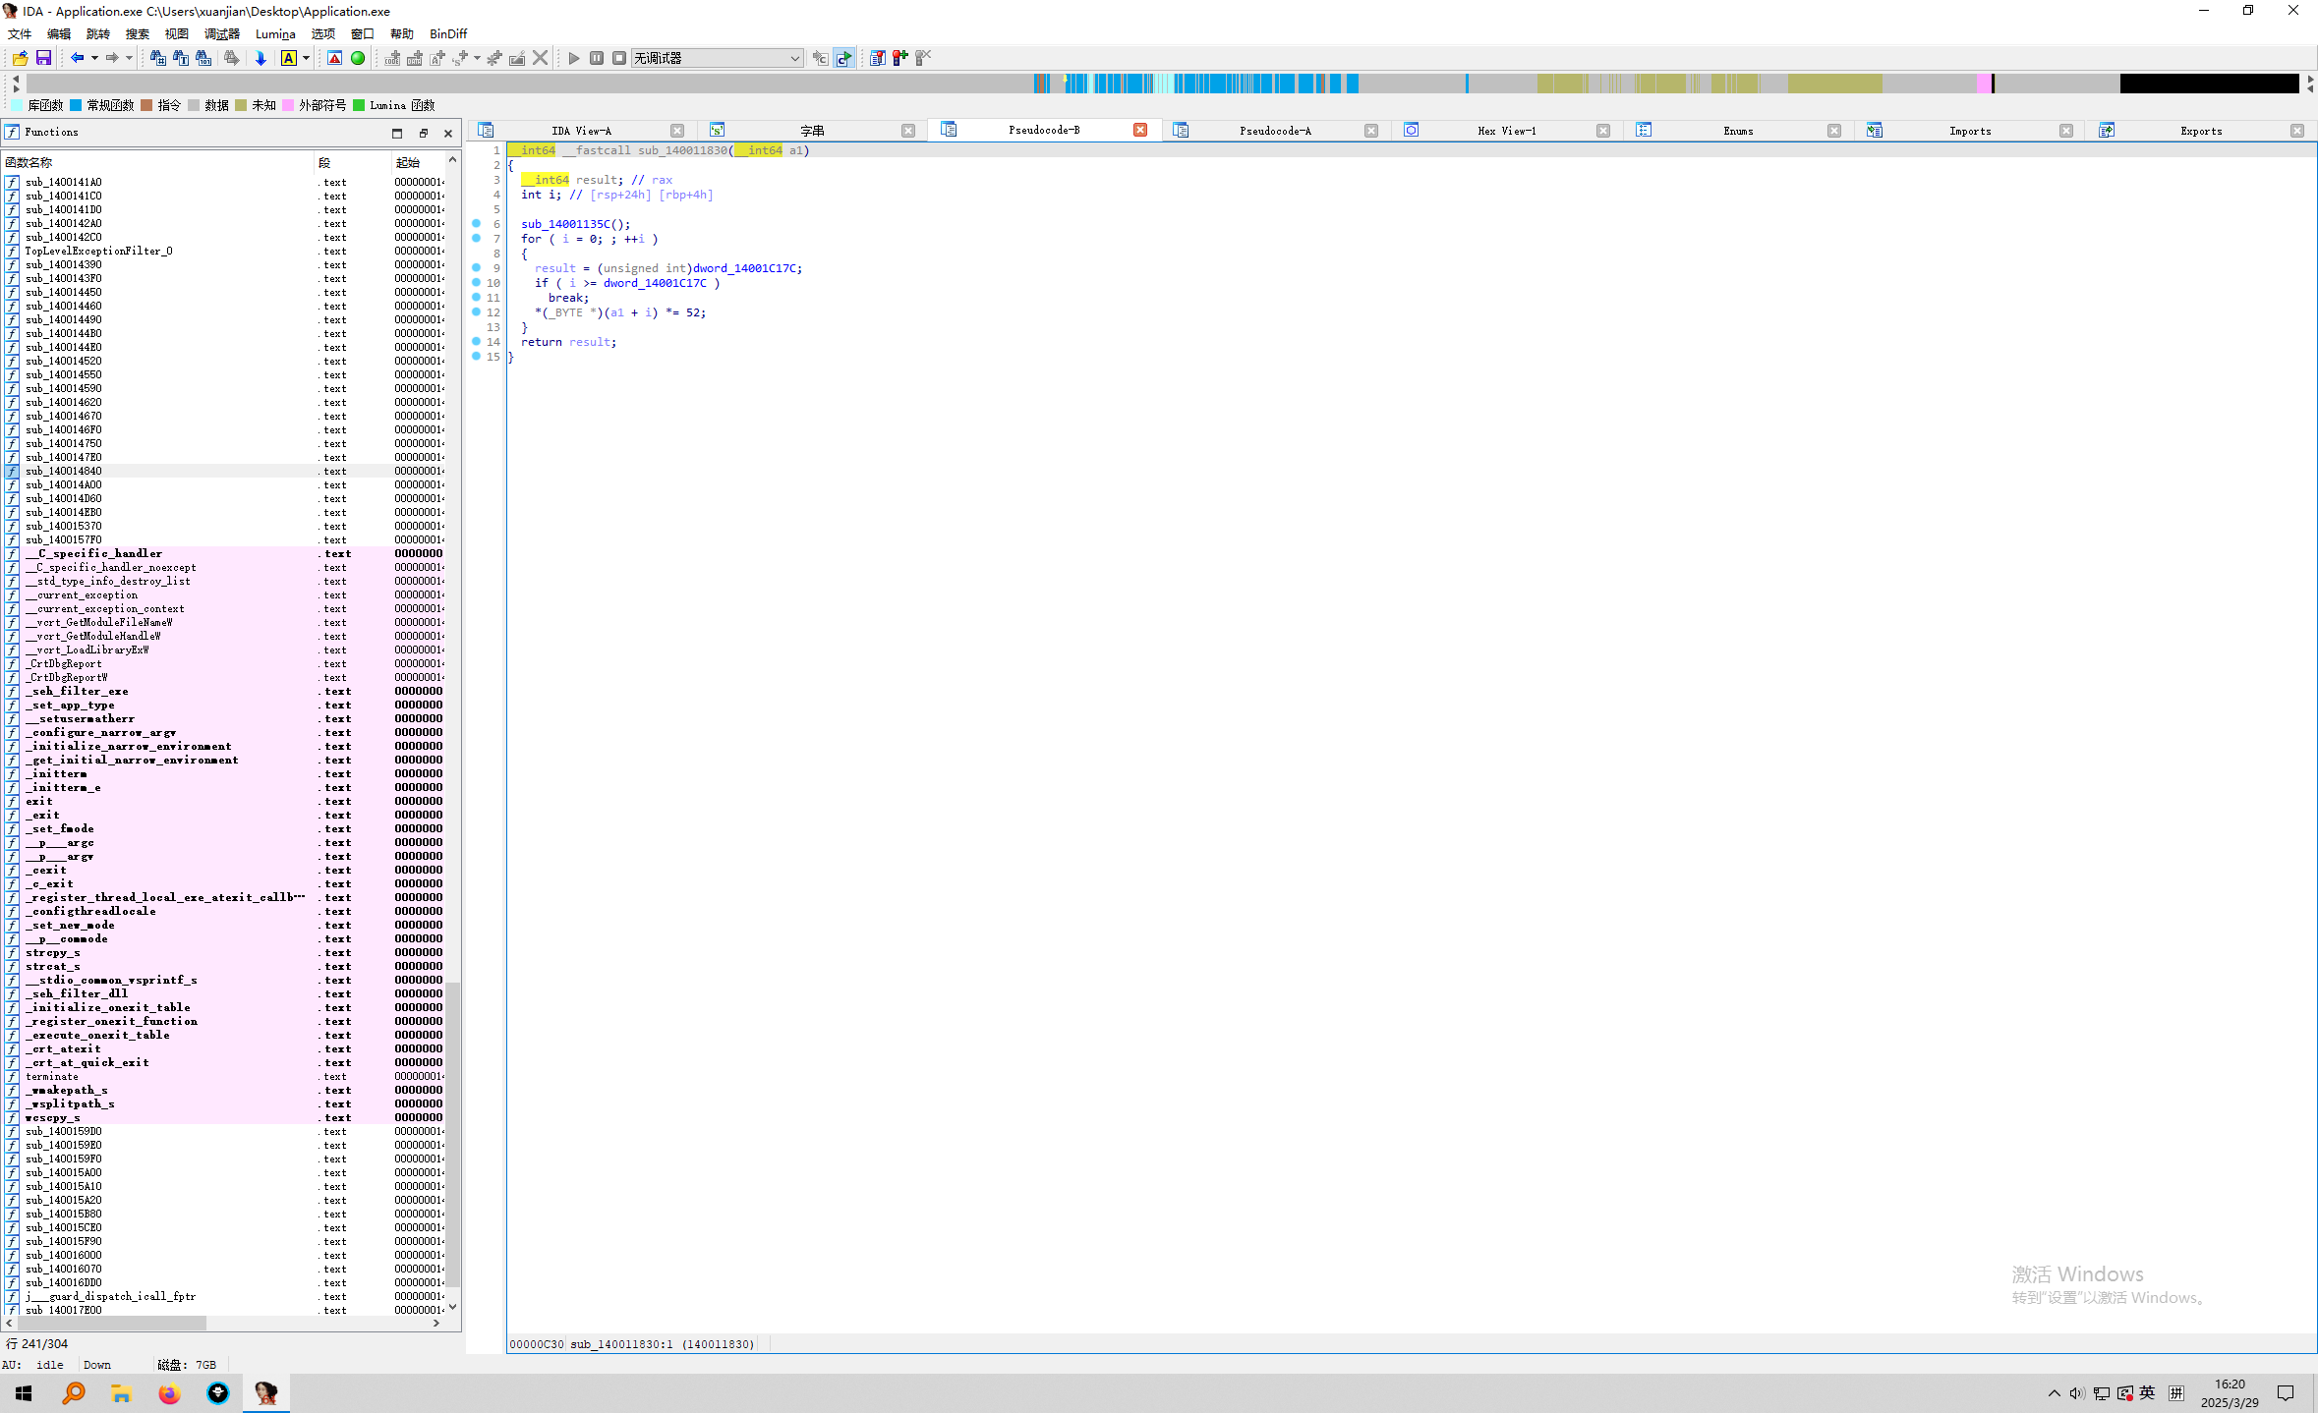Viewport: 2318px width, 1413px height.
Task: Toggle the highlighted C source-level debugging button
Action: (x=844, y=58)
